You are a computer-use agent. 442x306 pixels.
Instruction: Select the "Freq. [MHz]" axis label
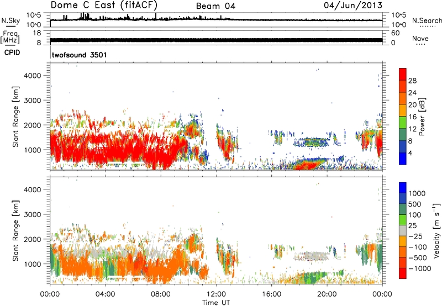point(10,37)
